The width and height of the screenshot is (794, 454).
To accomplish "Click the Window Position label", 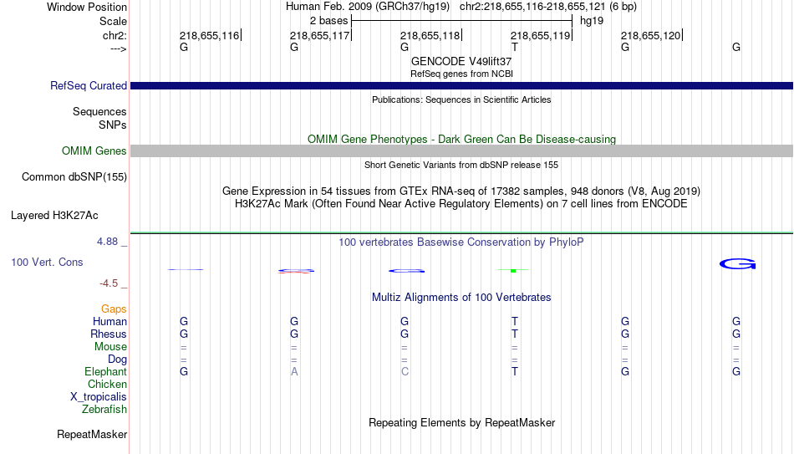I will click(x=87, y=7).
